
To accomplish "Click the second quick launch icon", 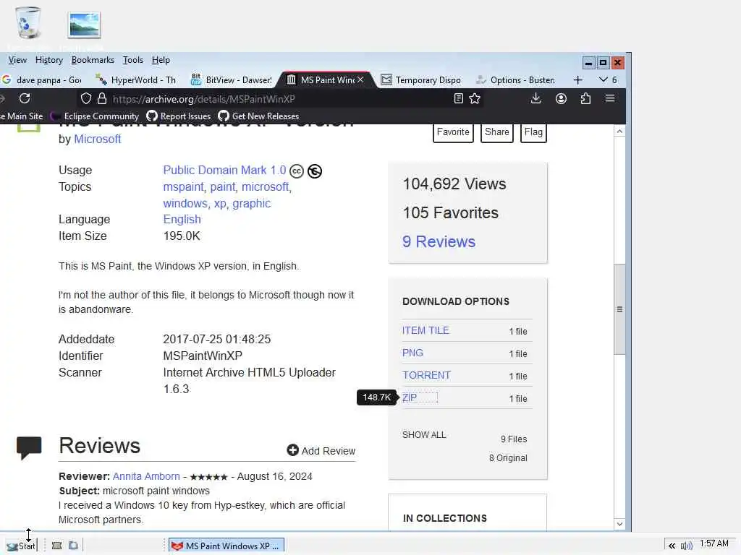I will click(x=73, y=546).
